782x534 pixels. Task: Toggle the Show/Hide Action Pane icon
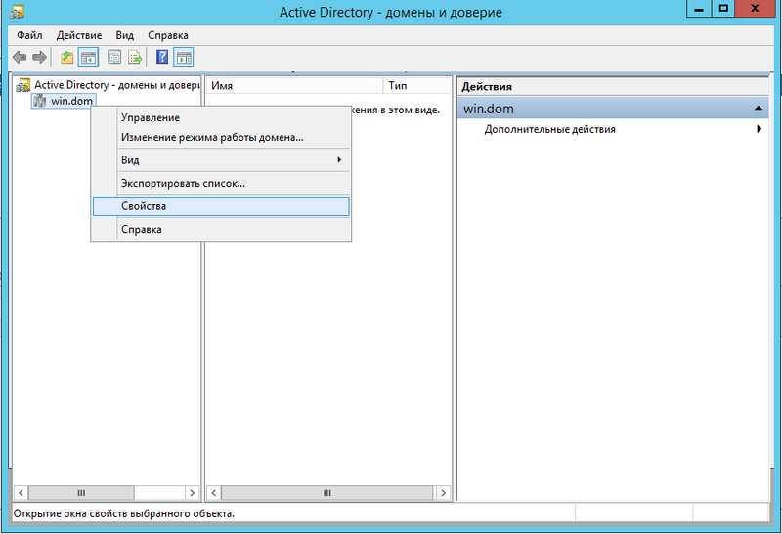tap(184, 58)
